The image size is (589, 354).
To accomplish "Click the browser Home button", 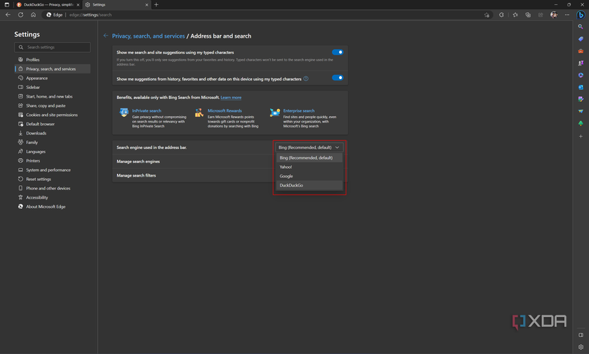I will (33, 14).
